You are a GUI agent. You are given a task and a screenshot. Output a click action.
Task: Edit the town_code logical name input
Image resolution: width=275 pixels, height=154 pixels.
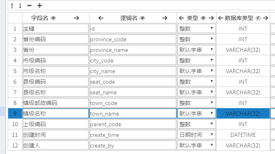(133, 103)
